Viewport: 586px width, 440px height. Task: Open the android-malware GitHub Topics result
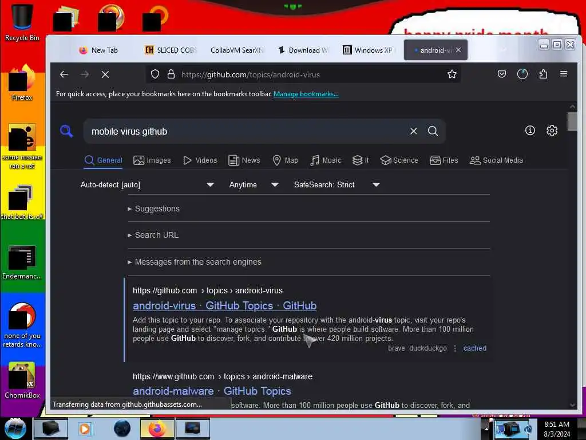pyautogui.click(x=212, y=391)
